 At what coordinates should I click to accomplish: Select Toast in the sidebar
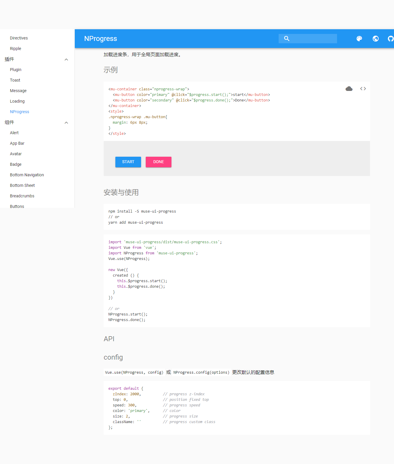pos(15,80)
